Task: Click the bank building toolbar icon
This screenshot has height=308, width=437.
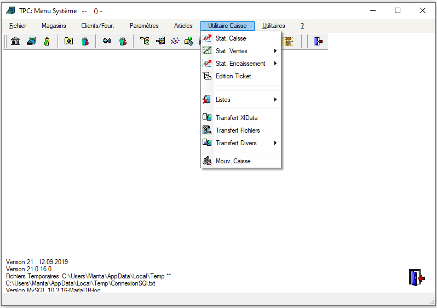Action: click(15, 41)
